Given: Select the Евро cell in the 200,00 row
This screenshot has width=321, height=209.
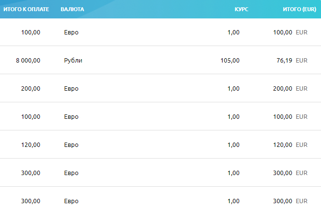Looking at the screenshot, I should point(71,89).
